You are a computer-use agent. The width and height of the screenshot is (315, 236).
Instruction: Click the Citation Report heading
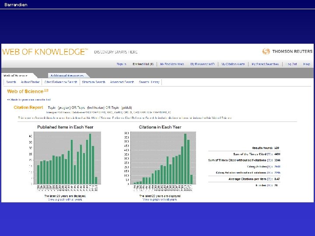point(28,108)
